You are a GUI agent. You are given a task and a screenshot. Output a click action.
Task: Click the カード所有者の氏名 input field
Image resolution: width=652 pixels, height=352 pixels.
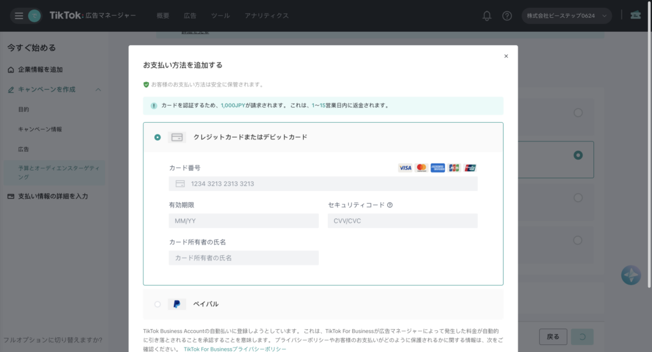tap(244, 258)
